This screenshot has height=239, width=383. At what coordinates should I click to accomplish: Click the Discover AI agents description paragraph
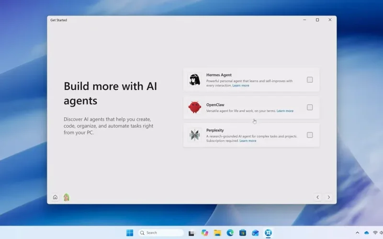109,126
